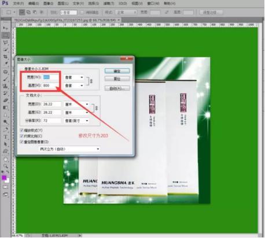Viewport: 265px width, 238px height.
Task: Open document width unit dropdown 厘米
Action: pos(76,104)
